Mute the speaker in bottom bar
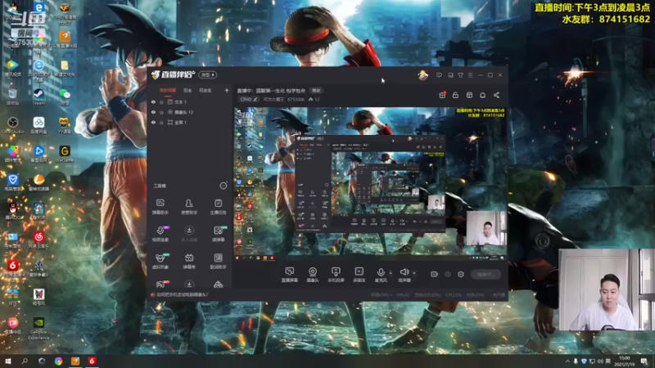Viewport: 655px width, 368px height. point(404,275)
